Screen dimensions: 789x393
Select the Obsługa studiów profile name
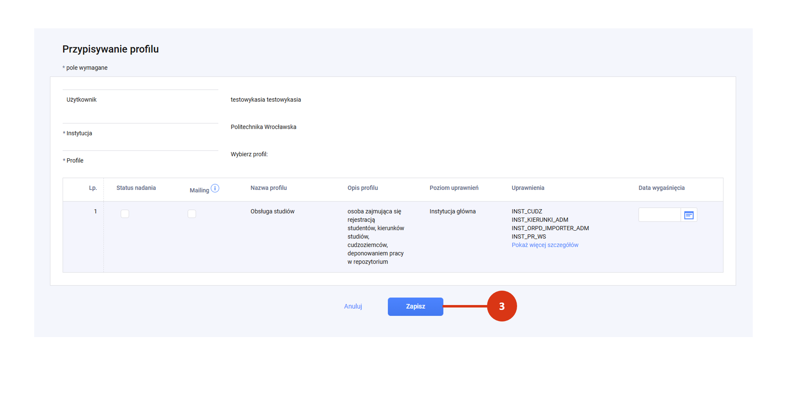coord(272,211)
